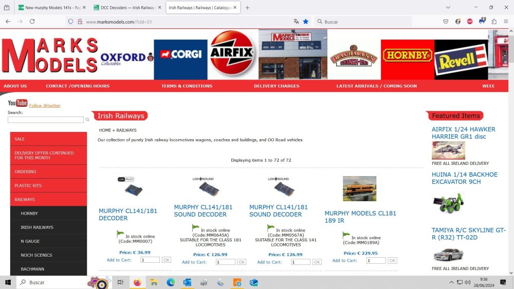
Task: Show hidden system tray icons chevron
Action: click(451, 282)
